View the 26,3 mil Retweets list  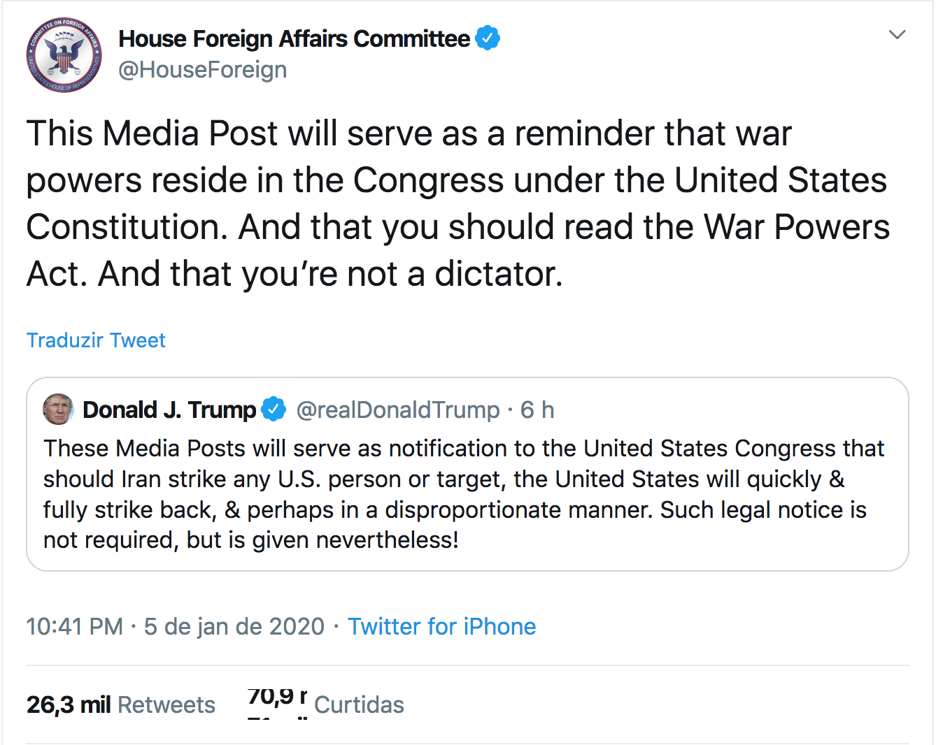121,704
